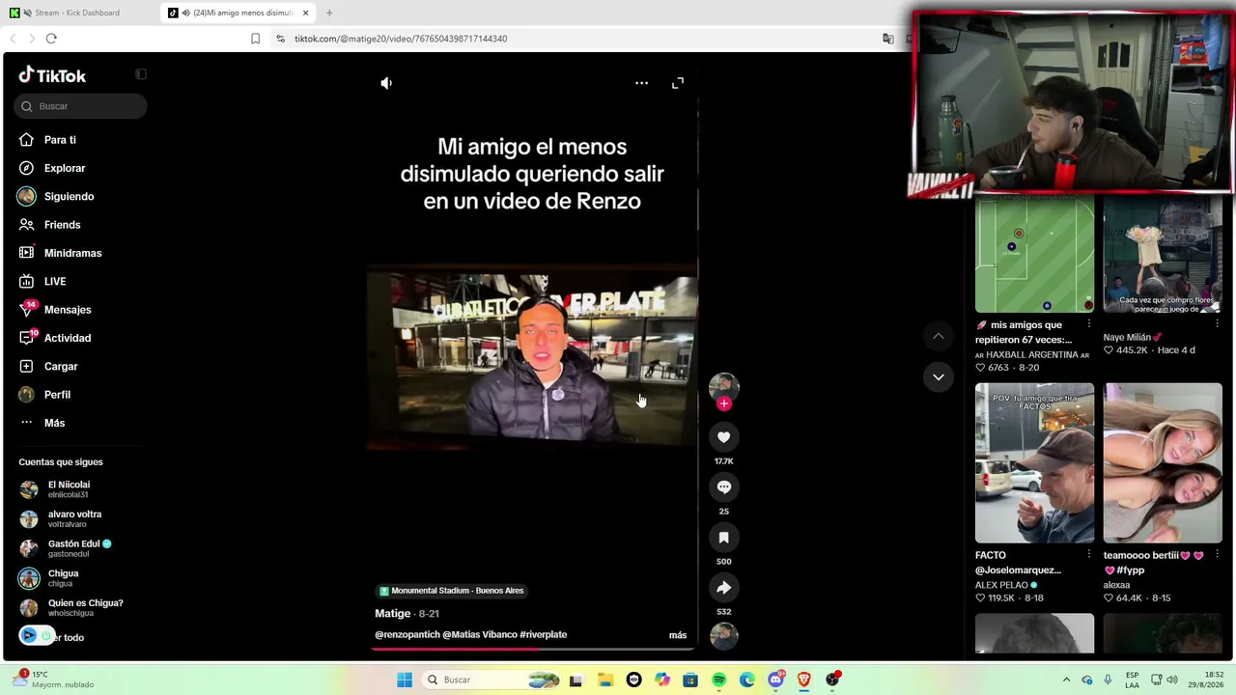Click the translate page icon
Screen dimensions: 1236x695
pos(887,39)
